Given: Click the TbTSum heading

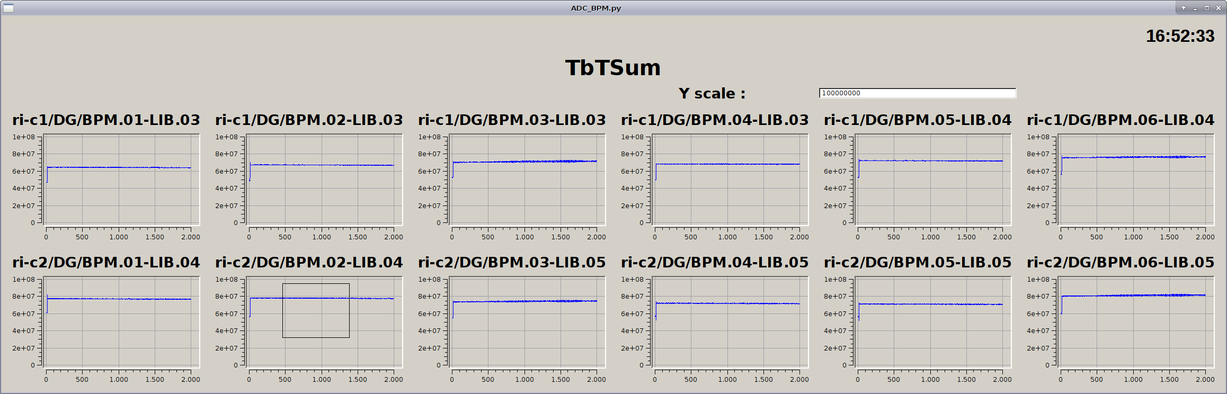Looking at the screenshot, I should pos(613,68).
